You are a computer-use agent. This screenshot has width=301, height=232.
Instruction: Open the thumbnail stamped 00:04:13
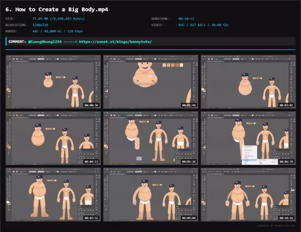53,138
